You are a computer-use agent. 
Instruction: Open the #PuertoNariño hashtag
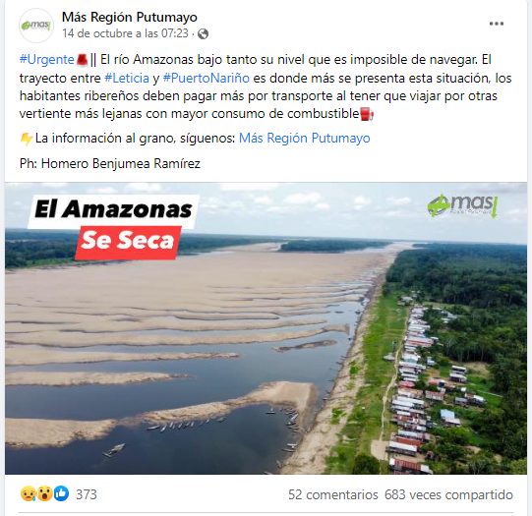coord(207,78)
